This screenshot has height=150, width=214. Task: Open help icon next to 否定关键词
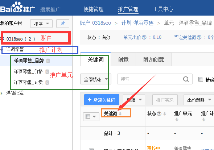(x=199, y=37)
